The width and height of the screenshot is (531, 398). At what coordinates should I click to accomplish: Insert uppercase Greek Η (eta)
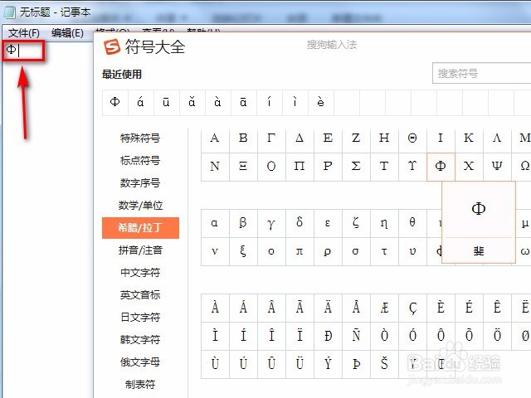click(x=384, y=138)
